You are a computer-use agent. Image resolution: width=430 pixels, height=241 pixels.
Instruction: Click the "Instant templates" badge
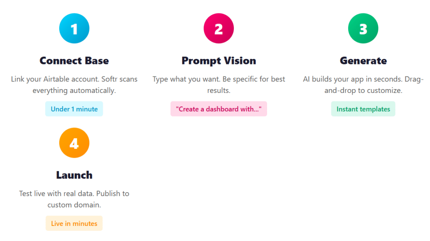363,109
